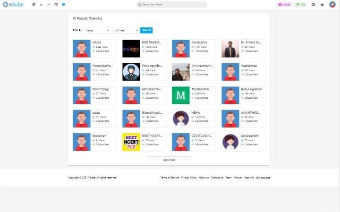
Task: Click the magnifier icon in search bar
Action: pos(139,4)
